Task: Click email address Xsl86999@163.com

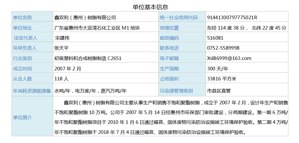Action: click(229, 58)
